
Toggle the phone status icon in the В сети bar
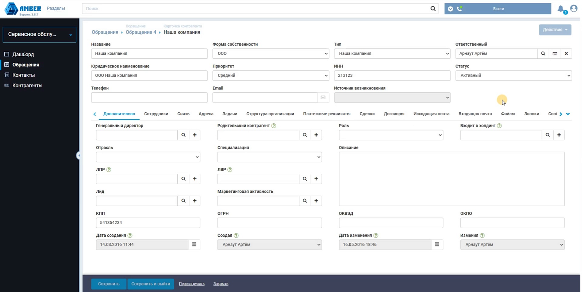460,9
